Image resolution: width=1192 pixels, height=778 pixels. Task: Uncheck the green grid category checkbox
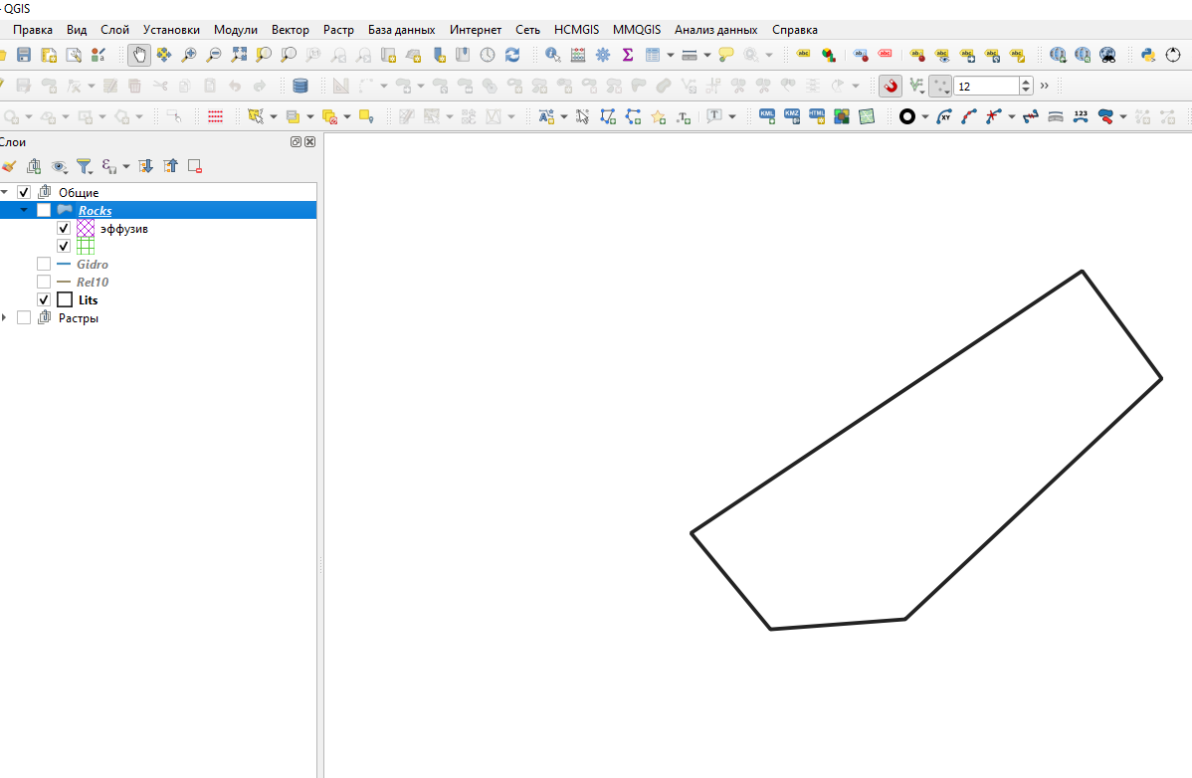click(64, 246)
